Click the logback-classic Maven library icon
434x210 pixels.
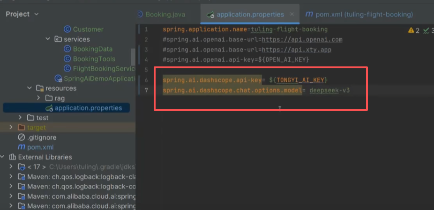[x=21, y=177]
